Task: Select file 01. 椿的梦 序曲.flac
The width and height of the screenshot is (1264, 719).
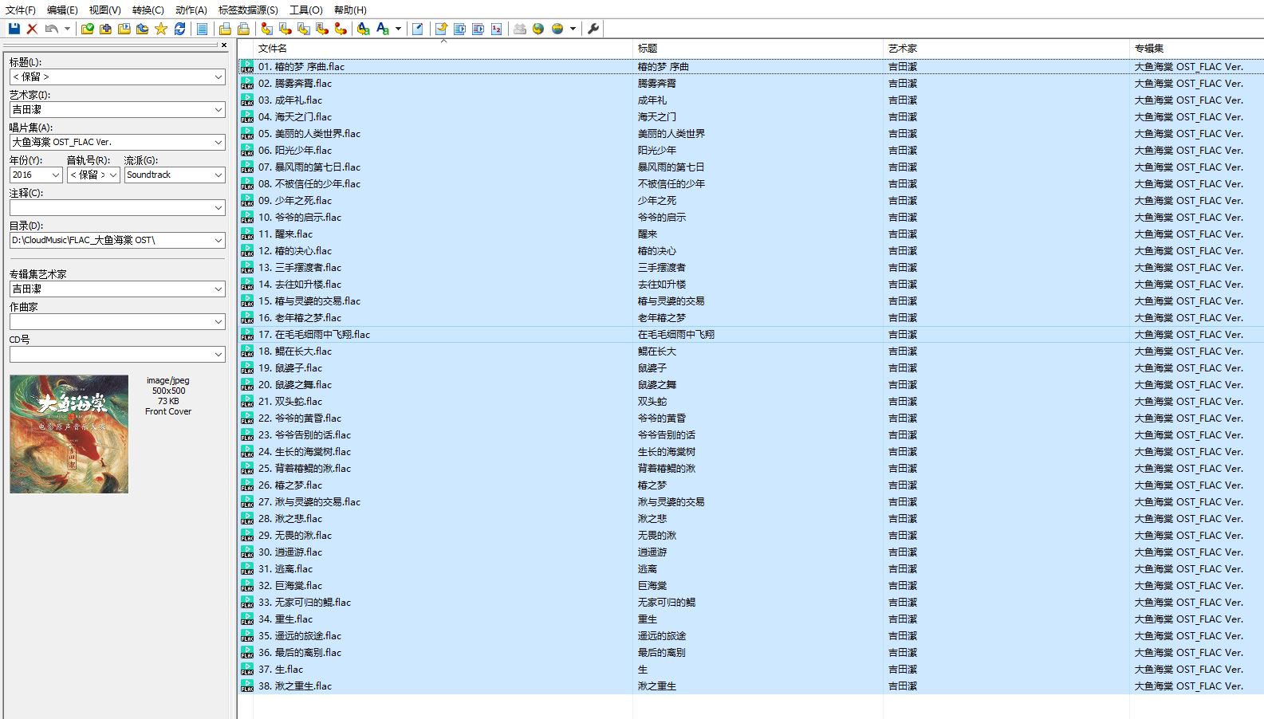Action: click(x=301, y=67)
